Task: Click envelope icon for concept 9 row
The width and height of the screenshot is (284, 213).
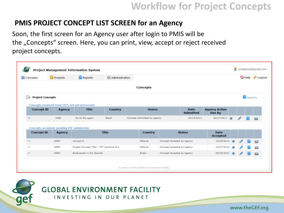Action: pos(257,141)
